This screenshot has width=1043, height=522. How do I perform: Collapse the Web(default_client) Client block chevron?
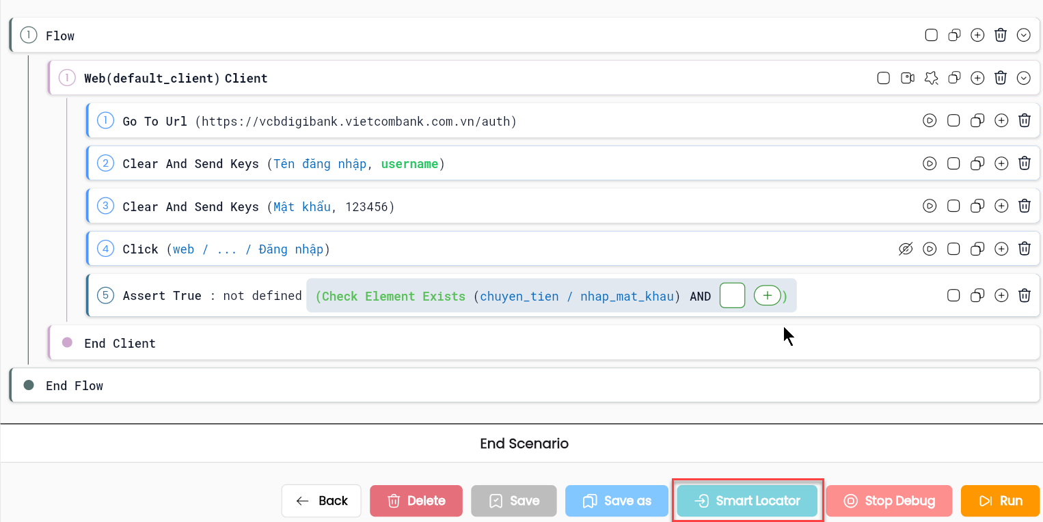(1024, 78)
